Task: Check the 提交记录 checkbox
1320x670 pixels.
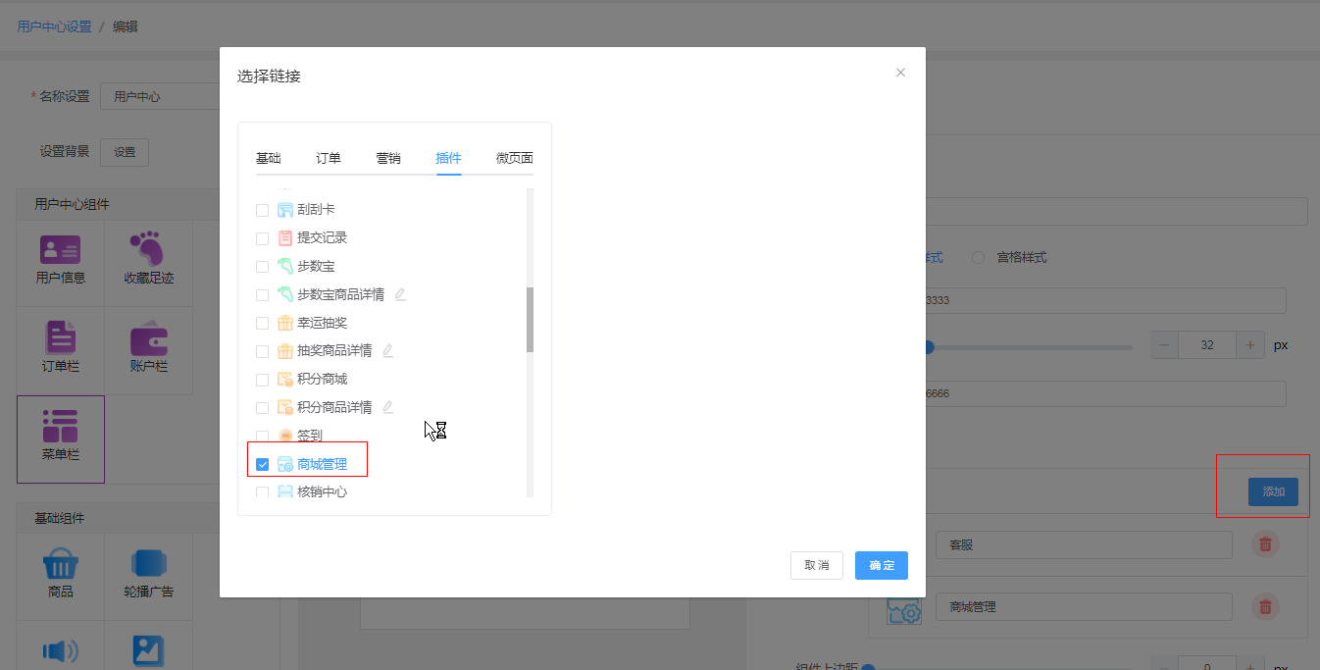Action: (262, 238)
